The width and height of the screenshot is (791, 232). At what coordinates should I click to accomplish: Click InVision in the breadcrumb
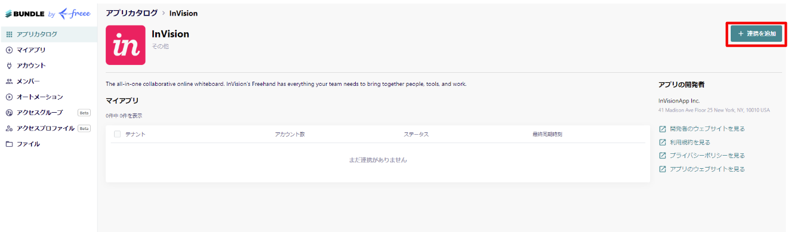[184, 13]
